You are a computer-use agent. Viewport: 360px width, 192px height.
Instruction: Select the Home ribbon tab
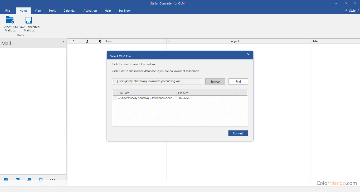tap(23, 11)
